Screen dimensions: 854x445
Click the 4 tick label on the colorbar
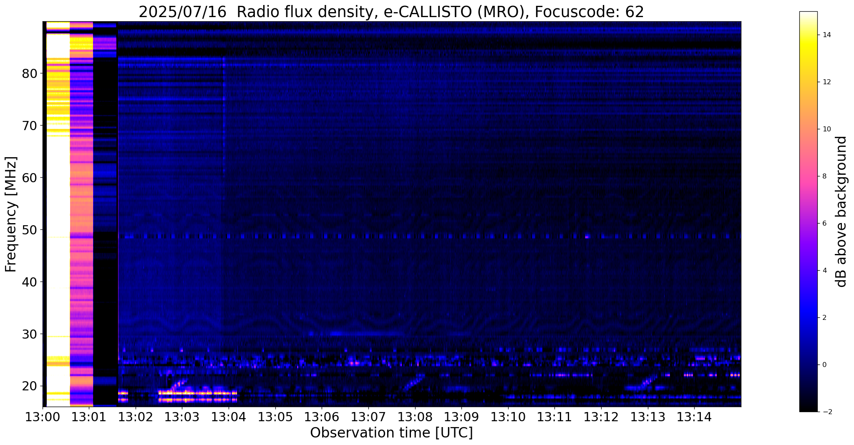(824, 271)
